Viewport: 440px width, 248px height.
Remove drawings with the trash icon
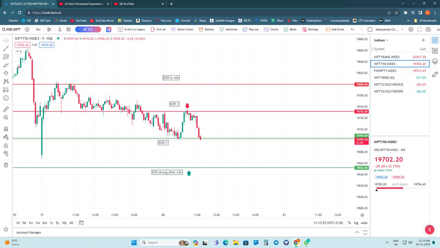(x=6, y=165)
